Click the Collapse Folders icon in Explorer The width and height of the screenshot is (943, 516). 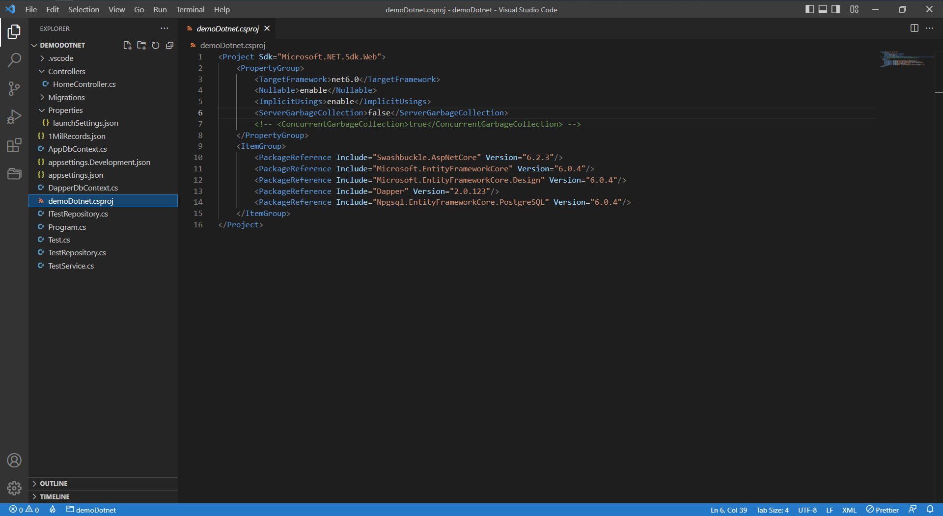coord(169,45)
